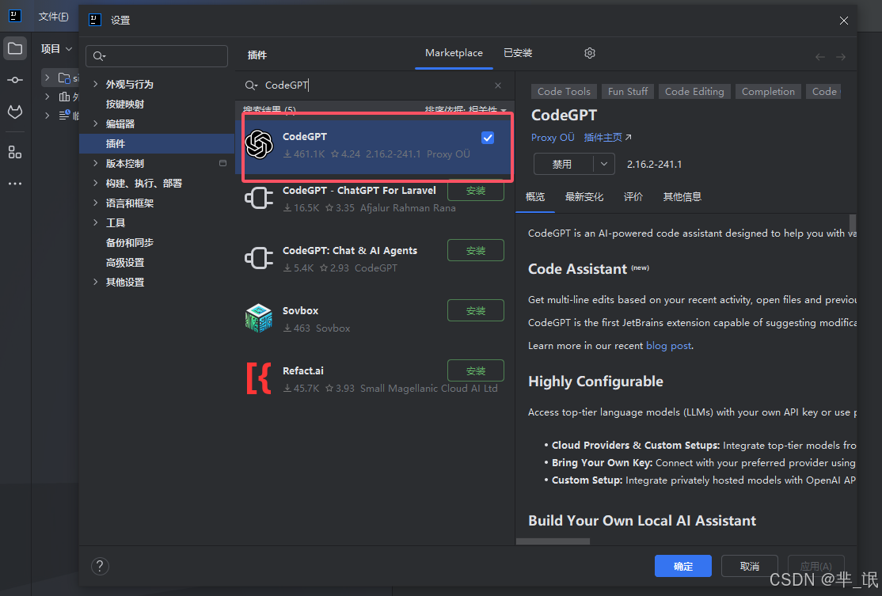Install CodeGPT - ChatGPT For Laravel plugin
The width and height of the screenshot is (882, 596).
coord(476,192)
